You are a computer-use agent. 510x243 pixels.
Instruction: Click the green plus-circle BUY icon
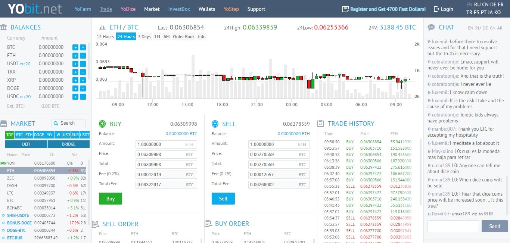[102, 124]
